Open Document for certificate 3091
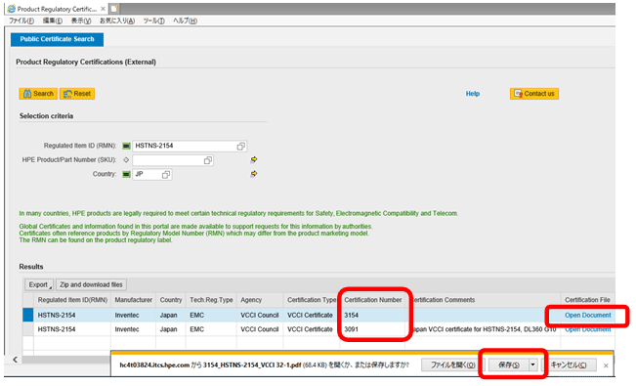This screenshot has height=386, width=636. click(588, 329)
